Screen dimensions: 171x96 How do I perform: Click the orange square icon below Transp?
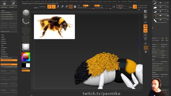[146, 48]
